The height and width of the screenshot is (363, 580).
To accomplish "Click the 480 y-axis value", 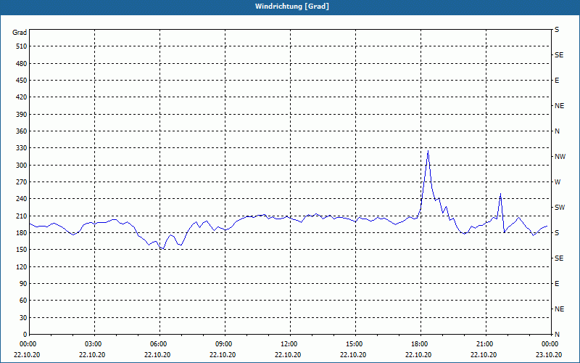I will coord(22,64).
